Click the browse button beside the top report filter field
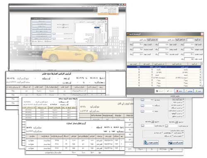 point(142,100)
